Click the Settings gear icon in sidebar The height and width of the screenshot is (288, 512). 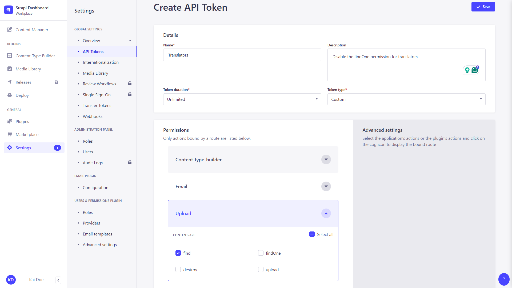coord(10,148)
